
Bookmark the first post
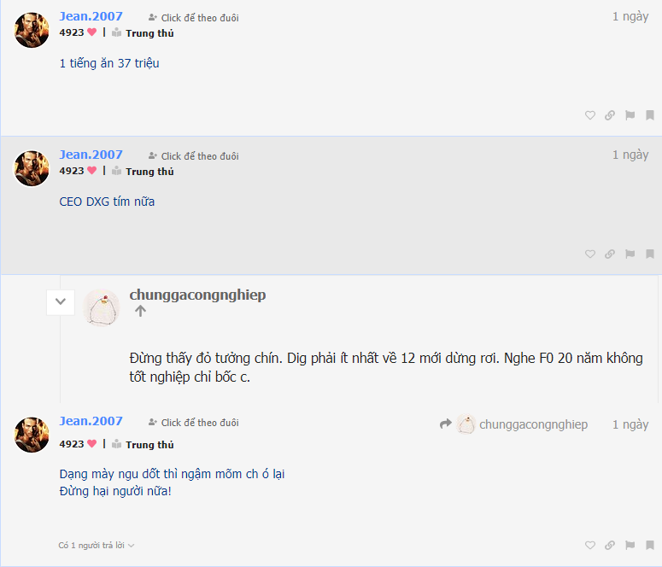[650, 115]
